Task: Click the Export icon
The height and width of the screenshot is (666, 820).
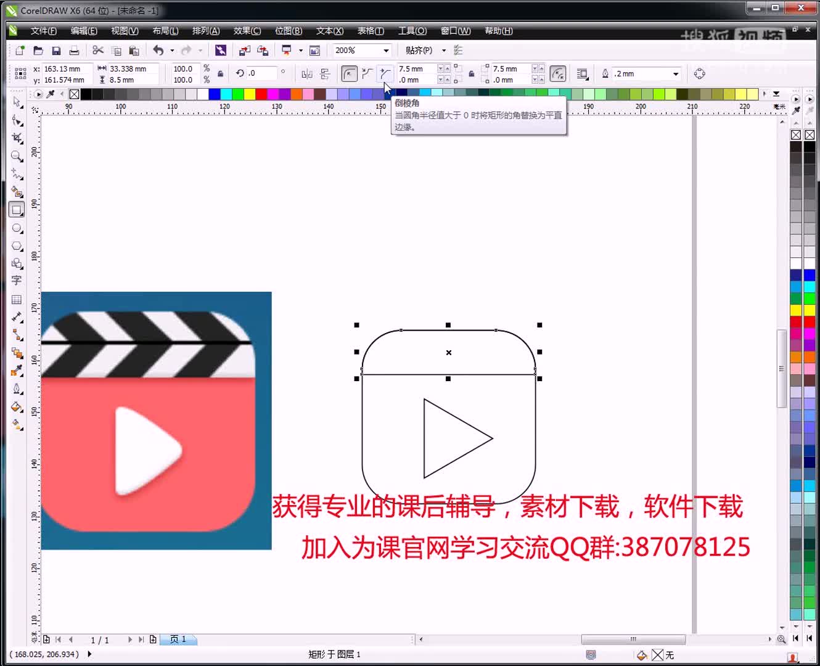Action: coord(263,51)
